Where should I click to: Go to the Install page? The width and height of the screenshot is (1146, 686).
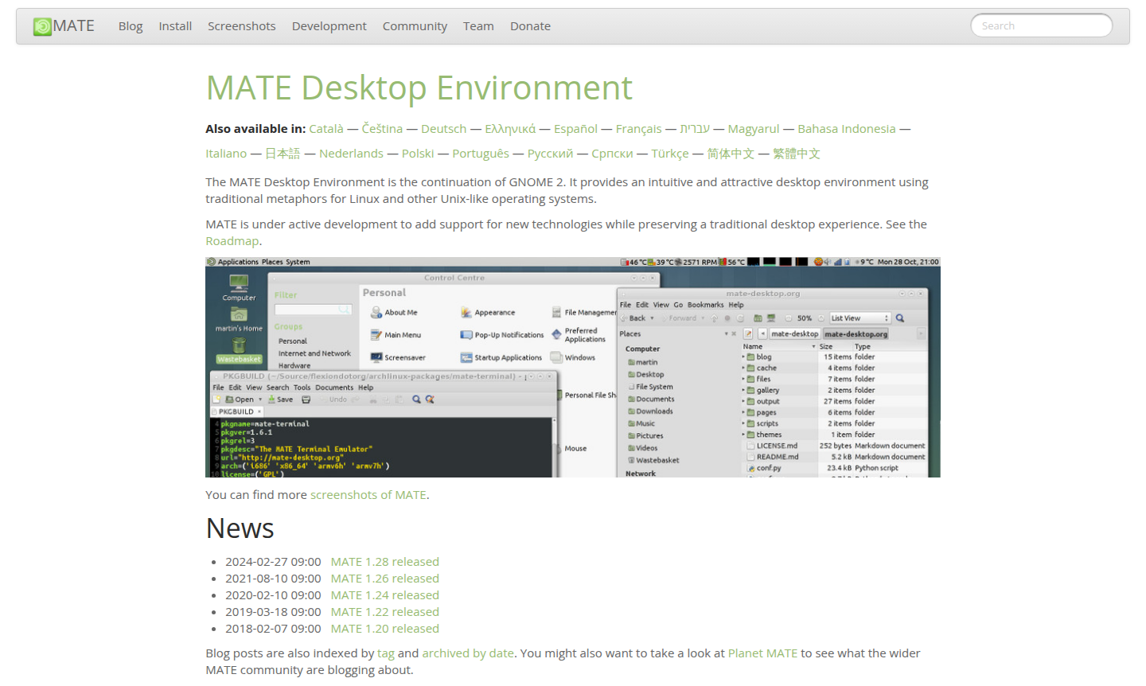click(175, 26)
